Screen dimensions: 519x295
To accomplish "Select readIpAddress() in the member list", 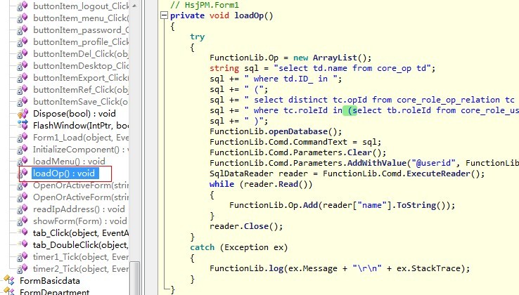I will [x=79, y=209].
